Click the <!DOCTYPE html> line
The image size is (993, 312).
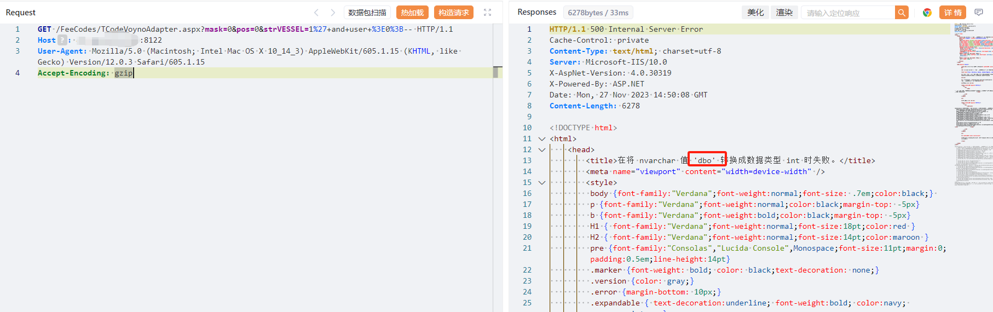click(583, 128)
